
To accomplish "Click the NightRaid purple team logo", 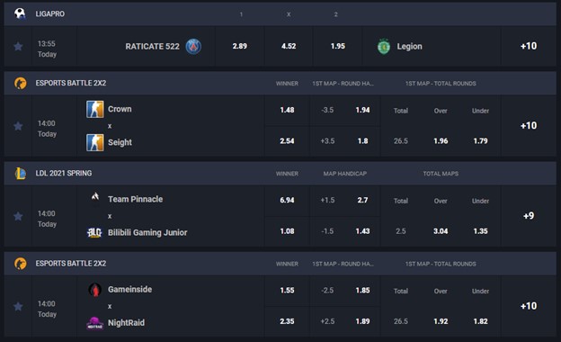I will (x=94, y=323).
